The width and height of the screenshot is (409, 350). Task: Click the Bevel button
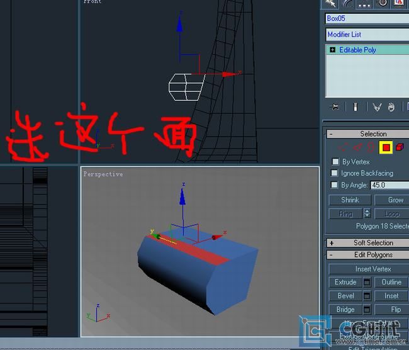[345, 296]
